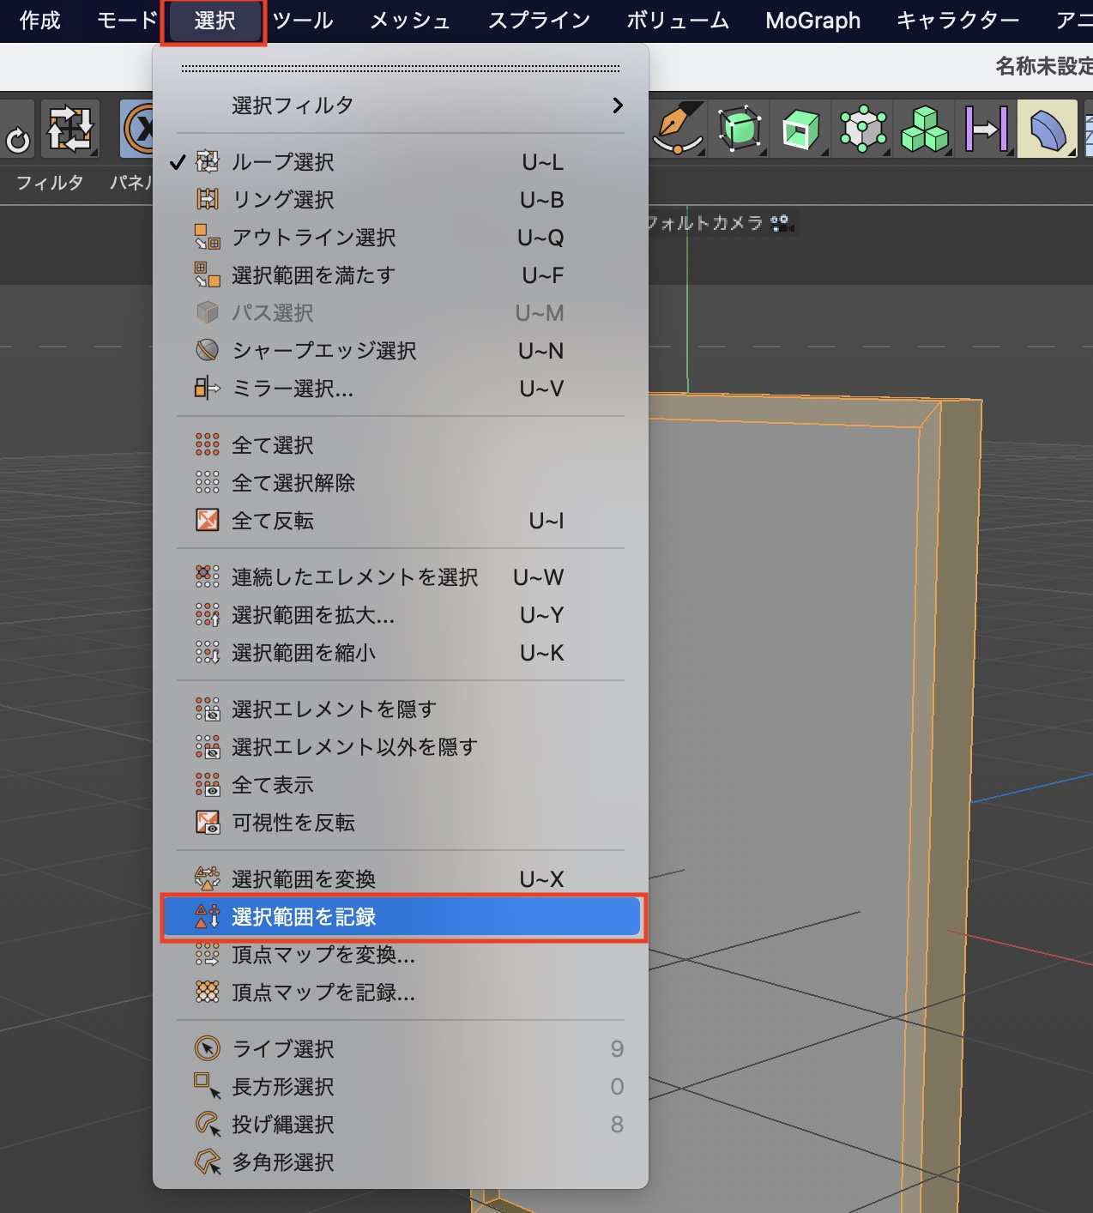
Task: Click the cube lattice with nodes icon
Action: [x=862, y=130]
